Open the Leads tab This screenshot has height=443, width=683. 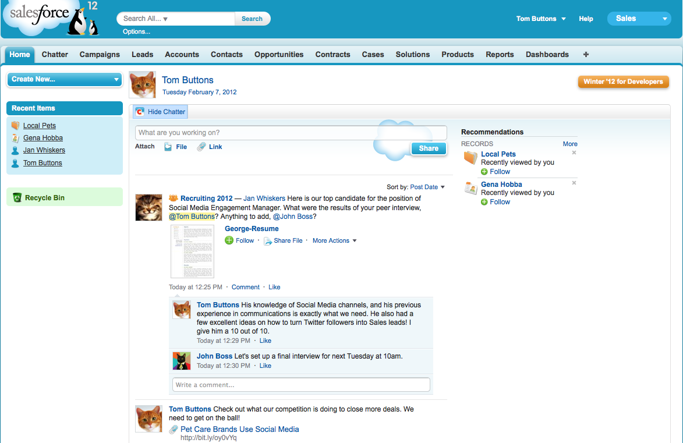[143, 55]
